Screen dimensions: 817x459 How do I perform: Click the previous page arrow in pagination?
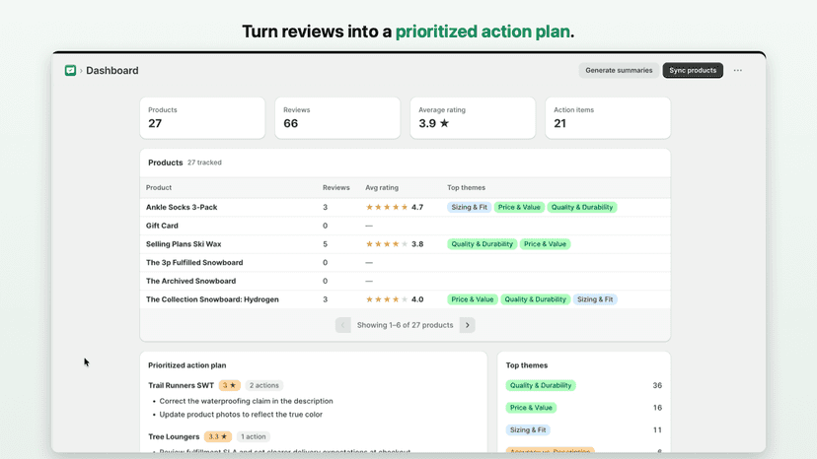342,325
